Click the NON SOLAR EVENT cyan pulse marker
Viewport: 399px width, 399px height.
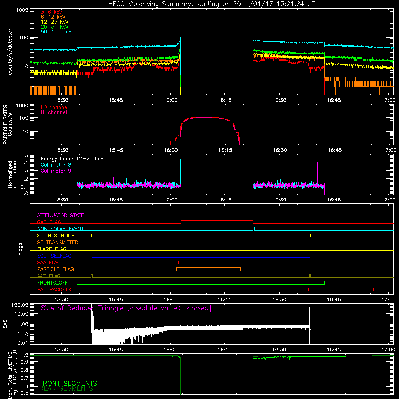254,229
